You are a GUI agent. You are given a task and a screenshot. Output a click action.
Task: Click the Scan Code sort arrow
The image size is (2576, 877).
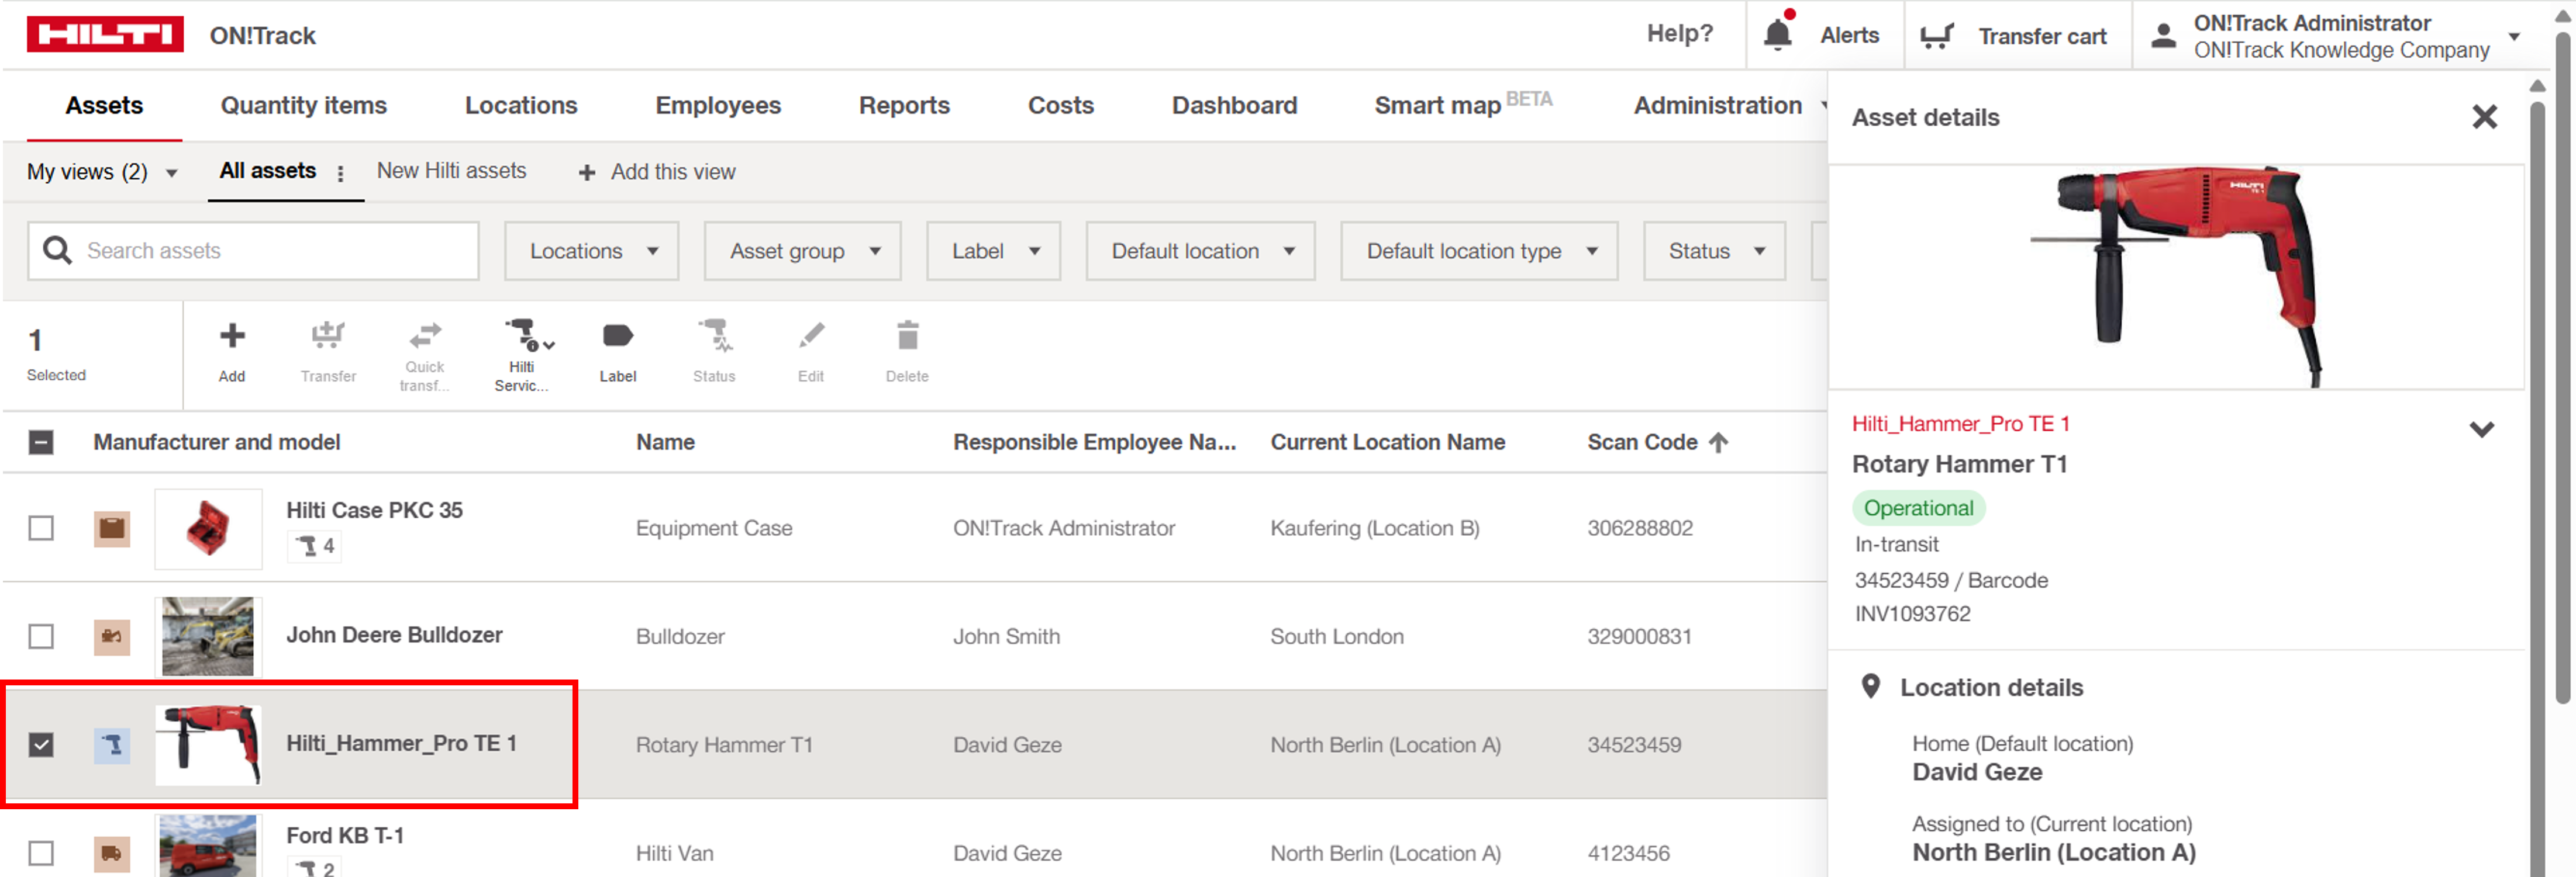1718,442
